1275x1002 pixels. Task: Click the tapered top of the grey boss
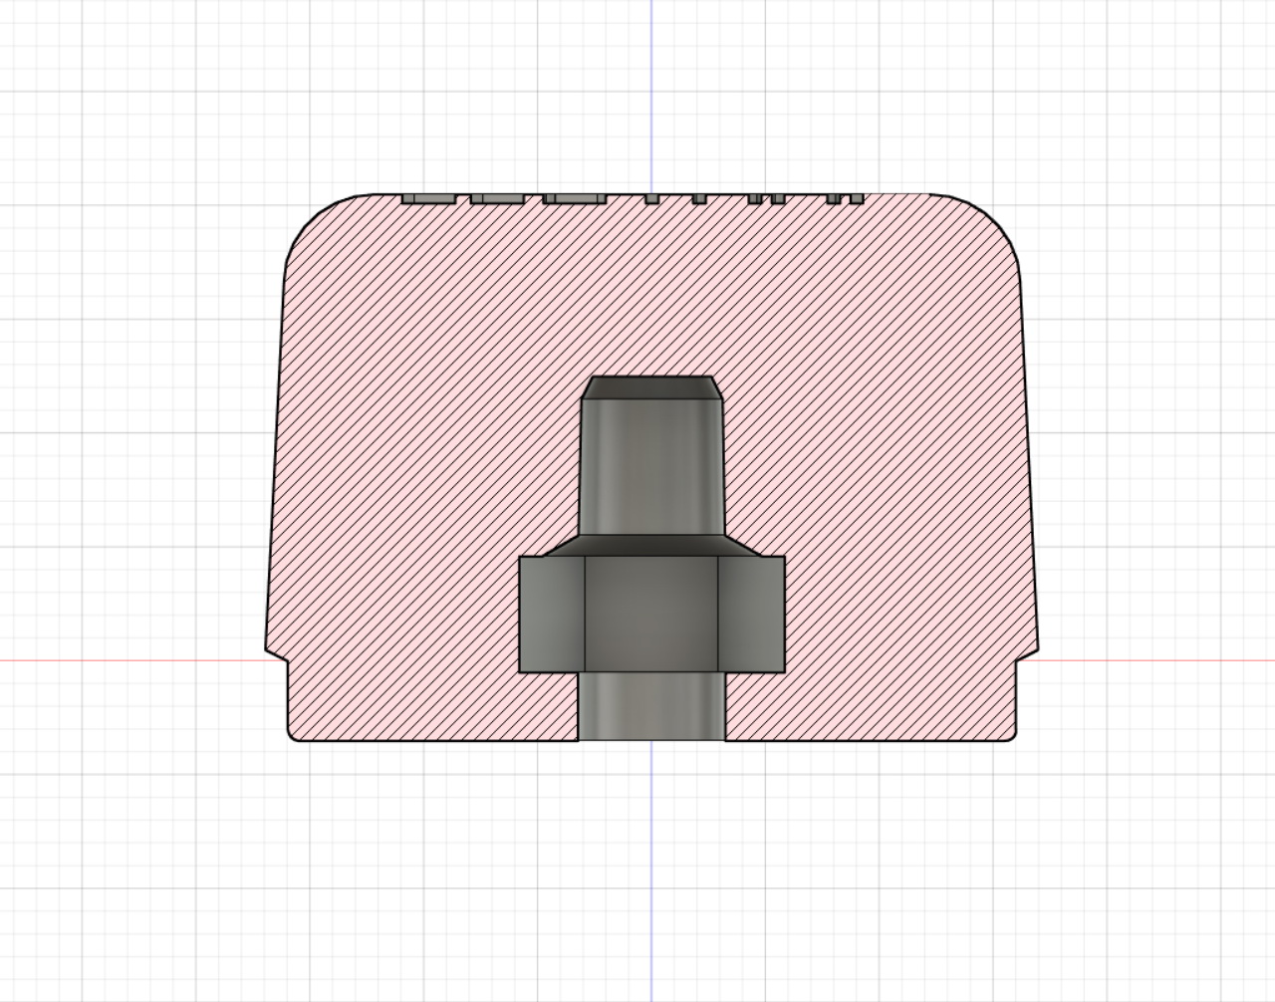click(x=652, y=386)
